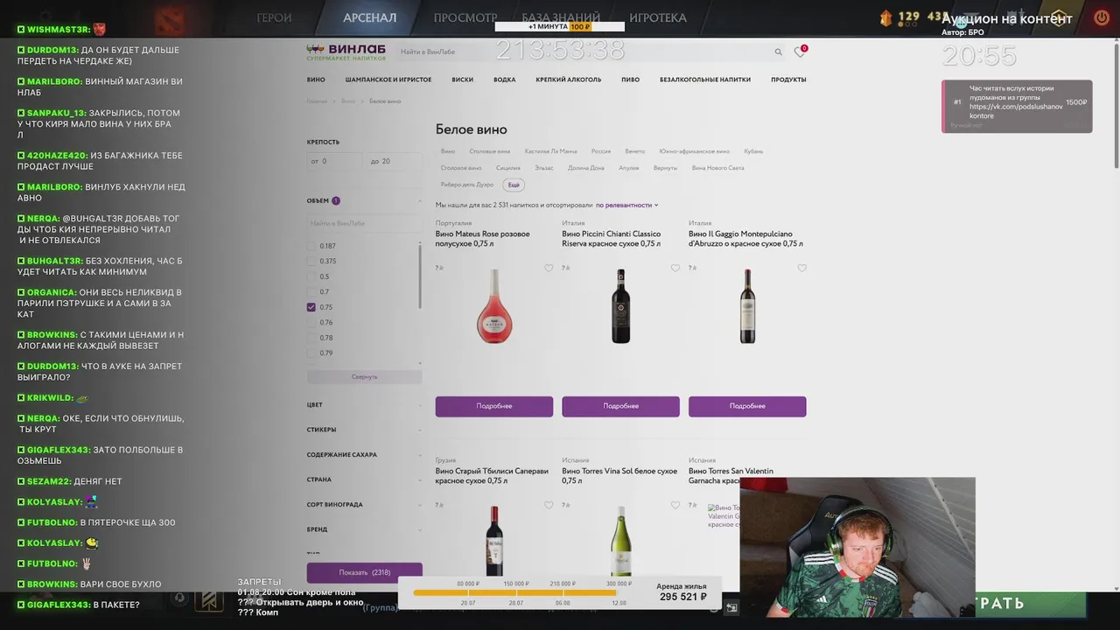
Task: Switch to the ГЕРОИ tab in Dota
Action: 274,17
